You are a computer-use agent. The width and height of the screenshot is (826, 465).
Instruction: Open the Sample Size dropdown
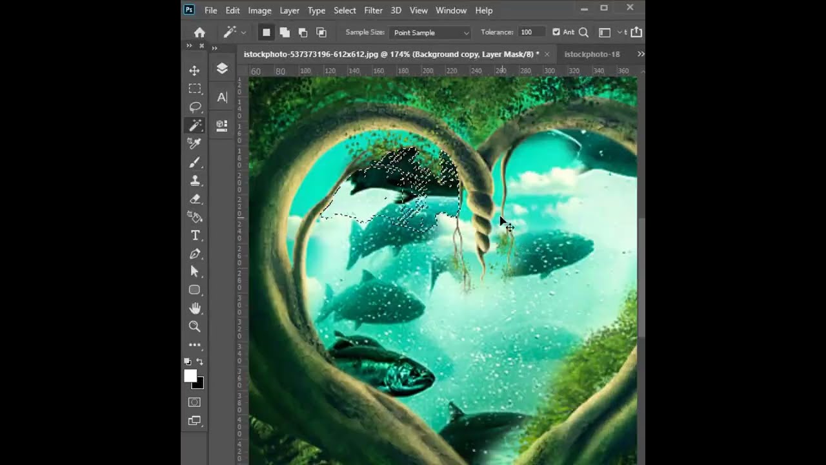click(430, 32)
